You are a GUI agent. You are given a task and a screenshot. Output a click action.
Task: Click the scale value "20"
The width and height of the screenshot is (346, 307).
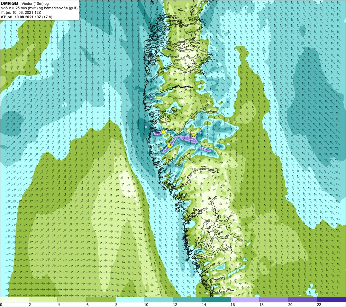[x=290, y=305]
